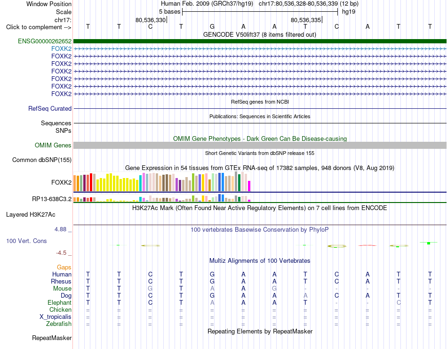Screen dimensions: 447x349
Task: Select the Rhesus alignment row label
Action: pyautogui.click(x=61, y=281)
